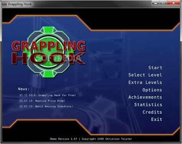Click the 'Grappling Hook' window title
182x144 pixels.
(x=20, y=4)
